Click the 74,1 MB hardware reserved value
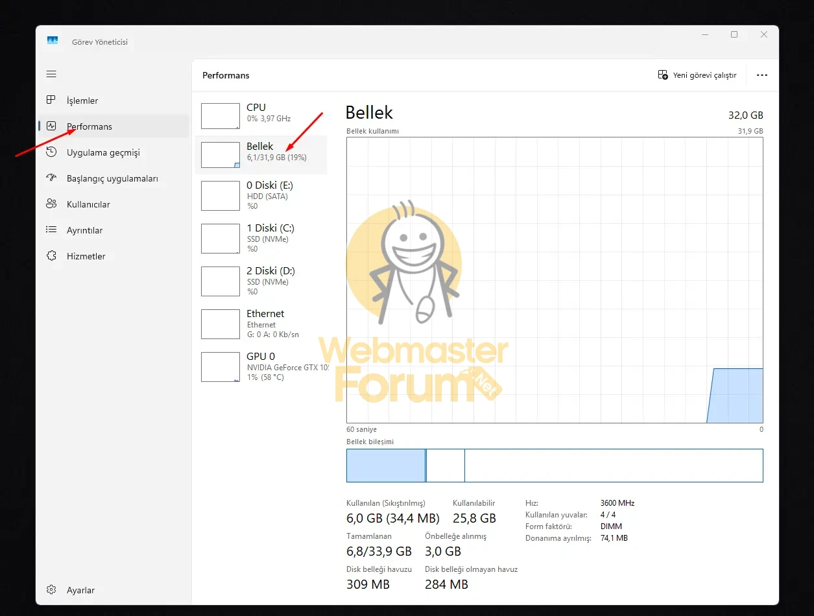 tap(614, 538)
